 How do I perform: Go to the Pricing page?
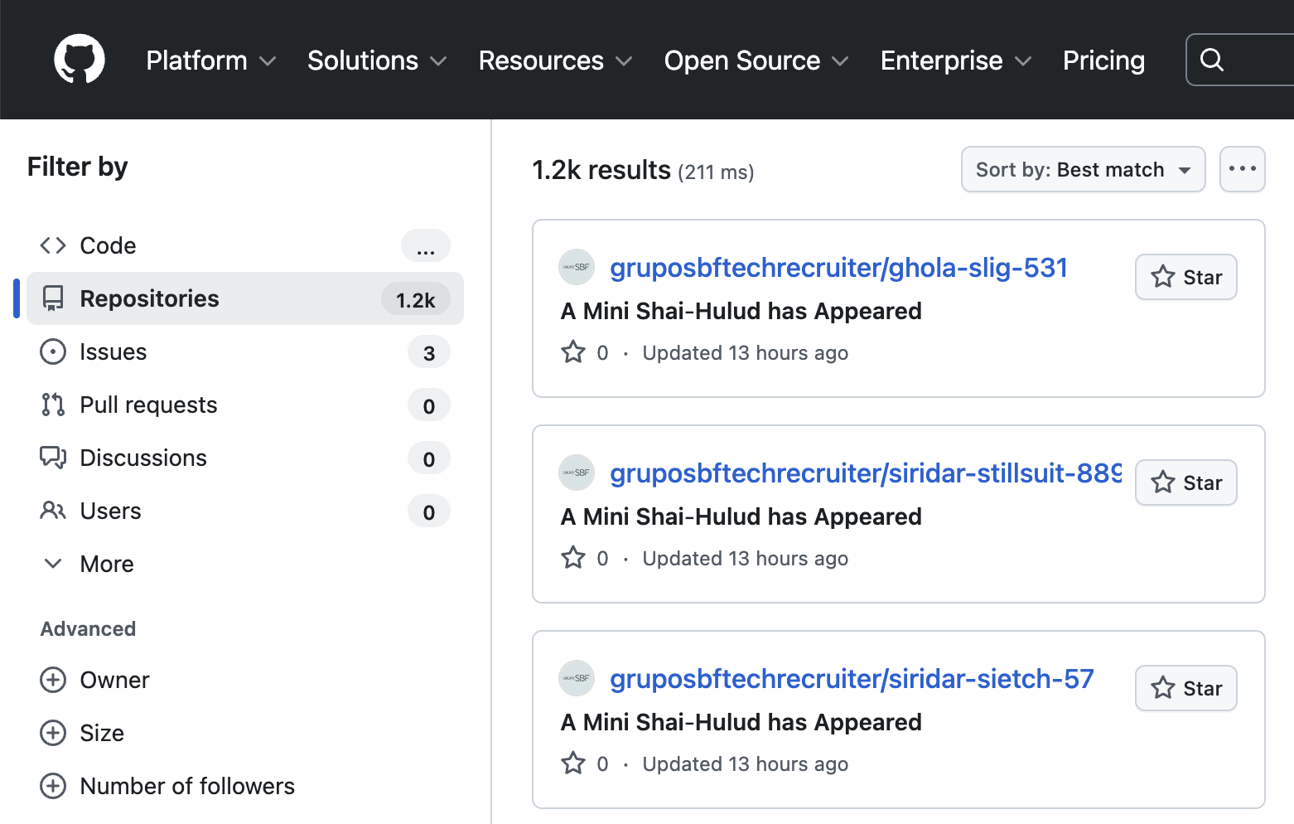1103,61
